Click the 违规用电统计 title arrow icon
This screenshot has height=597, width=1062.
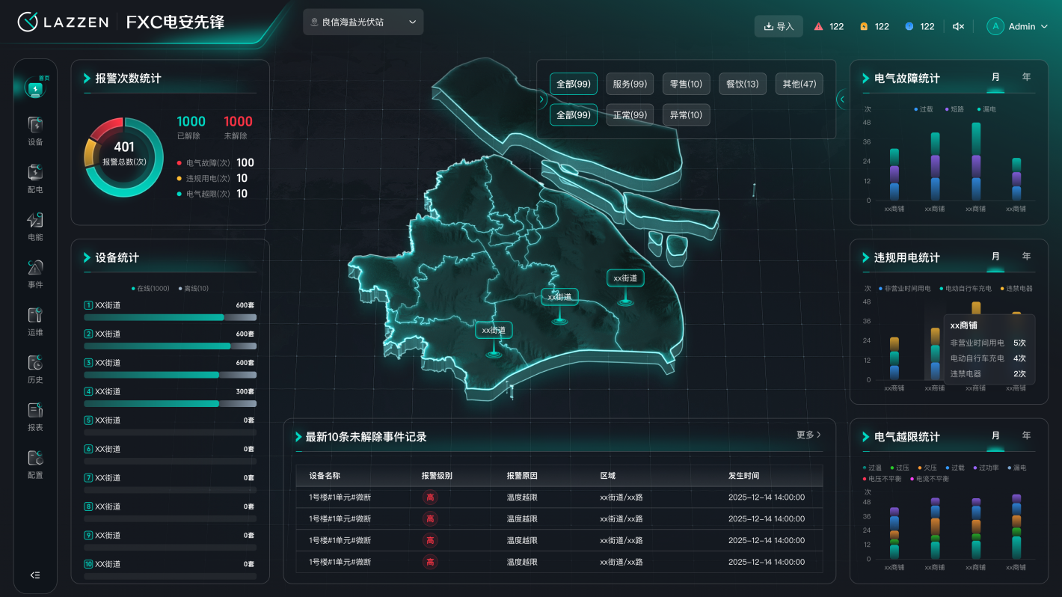pos(866,257)
